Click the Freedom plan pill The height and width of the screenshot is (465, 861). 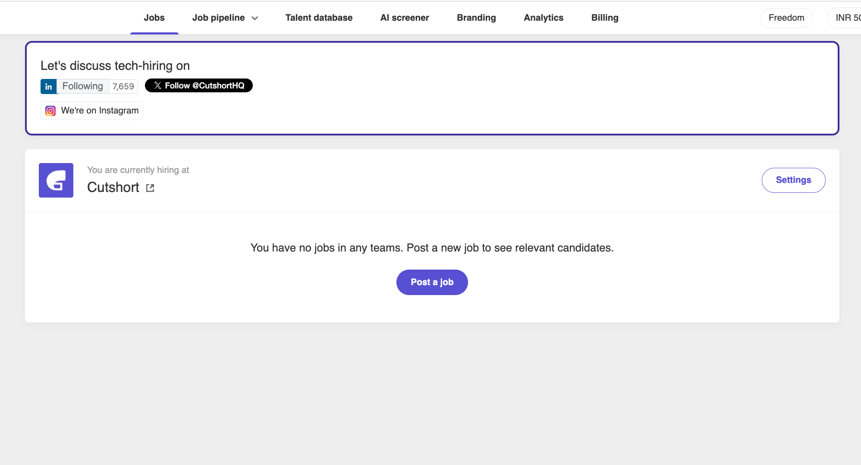786,18
